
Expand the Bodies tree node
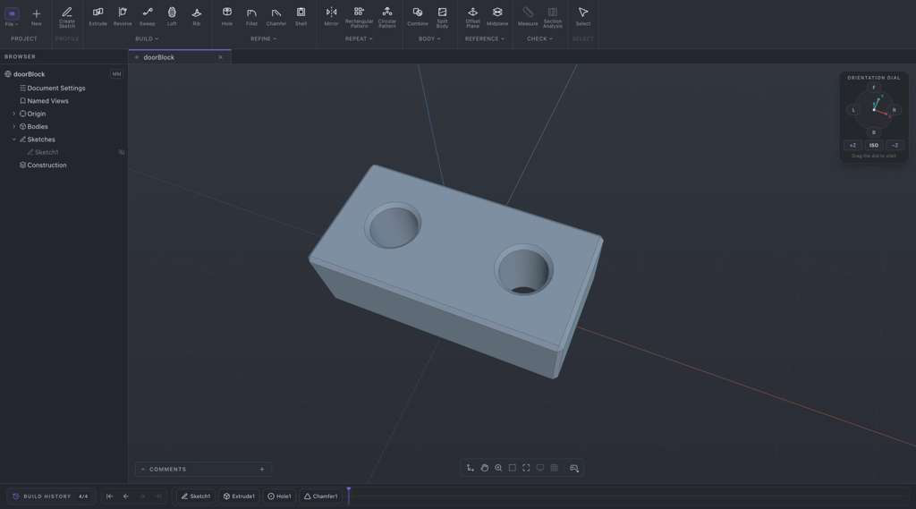click(x=14, y=127)
